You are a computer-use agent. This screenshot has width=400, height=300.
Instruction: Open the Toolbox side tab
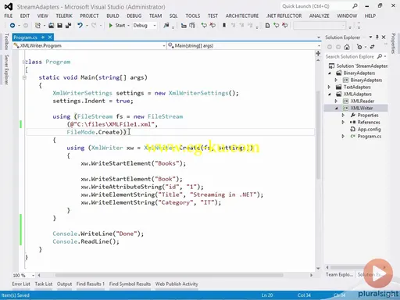[6, 41]
